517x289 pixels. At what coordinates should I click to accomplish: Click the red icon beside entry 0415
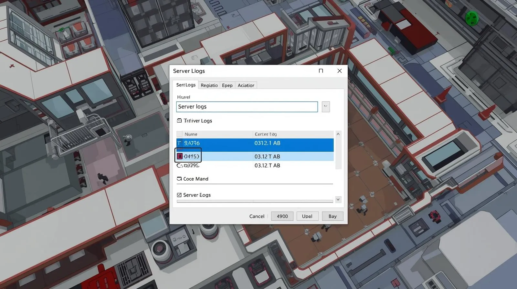pyautogui.click(x=180, y=156)
